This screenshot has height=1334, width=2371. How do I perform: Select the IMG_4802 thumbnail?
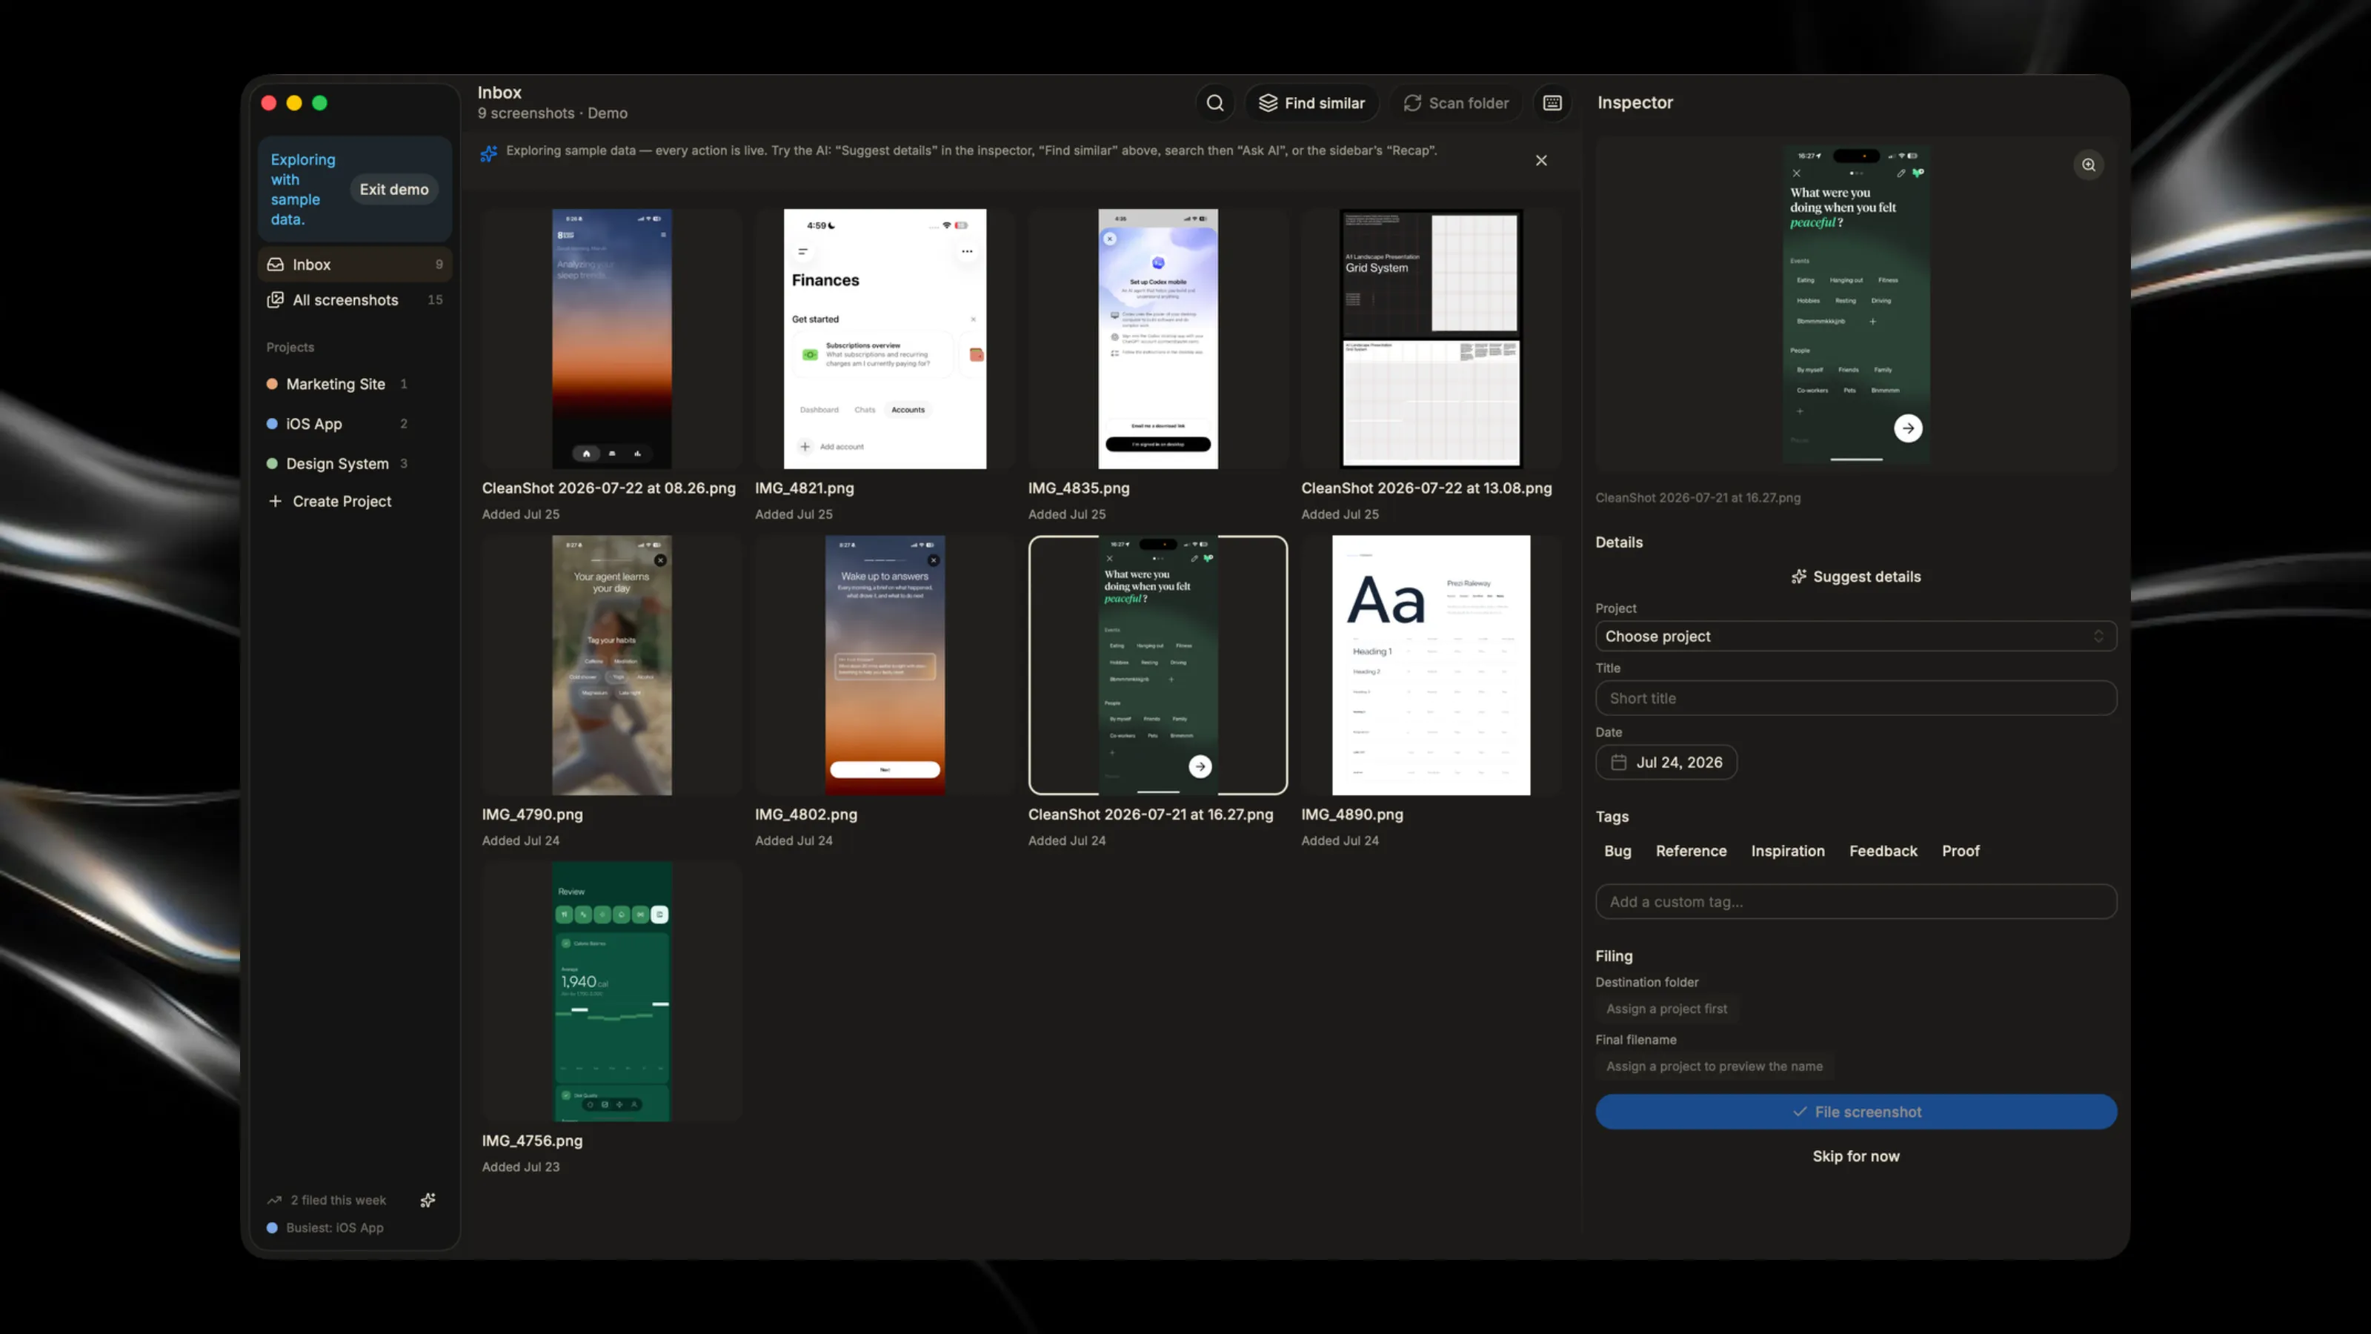(885, 665)
